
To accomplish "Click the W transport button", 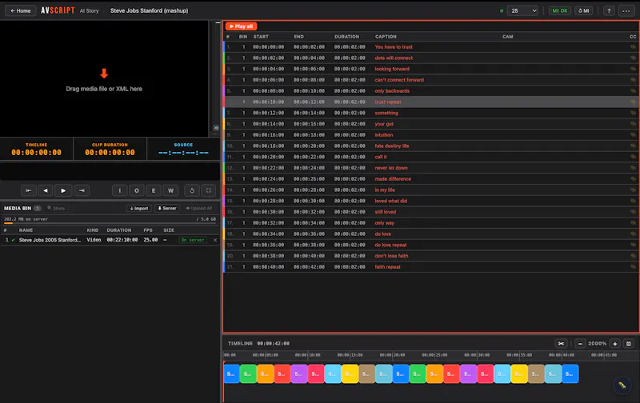I will [x=170, y=190].
